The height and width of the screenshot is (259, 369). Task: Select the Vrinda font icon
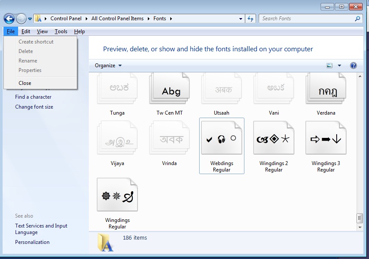(x=169, y=137)
